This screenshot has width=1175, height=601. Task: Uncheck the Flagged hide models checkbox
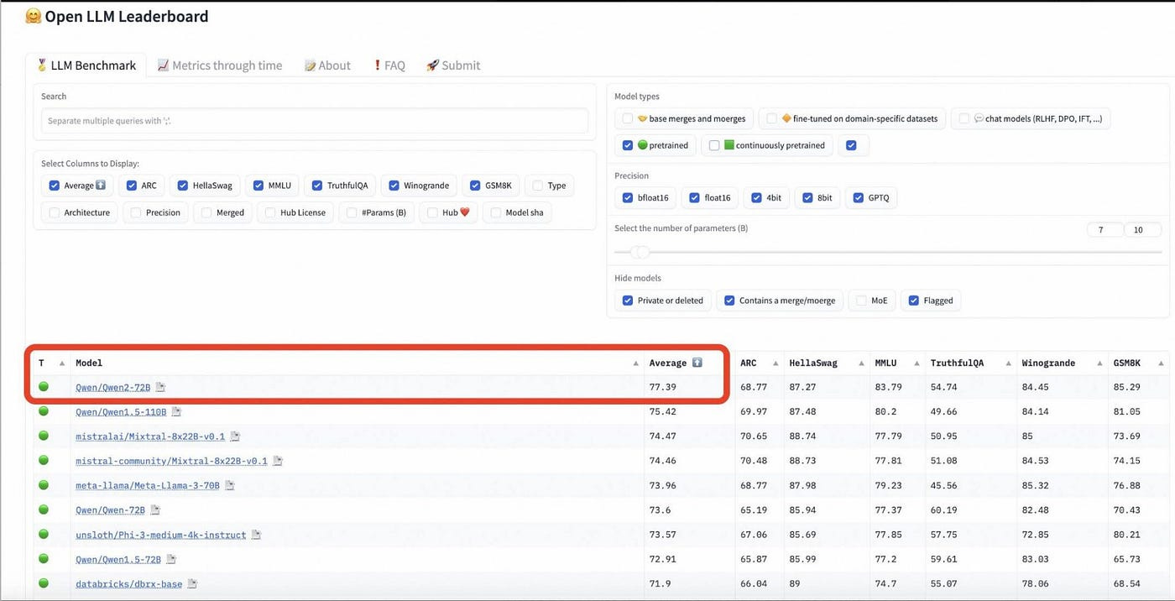click(x=914, y=300)
